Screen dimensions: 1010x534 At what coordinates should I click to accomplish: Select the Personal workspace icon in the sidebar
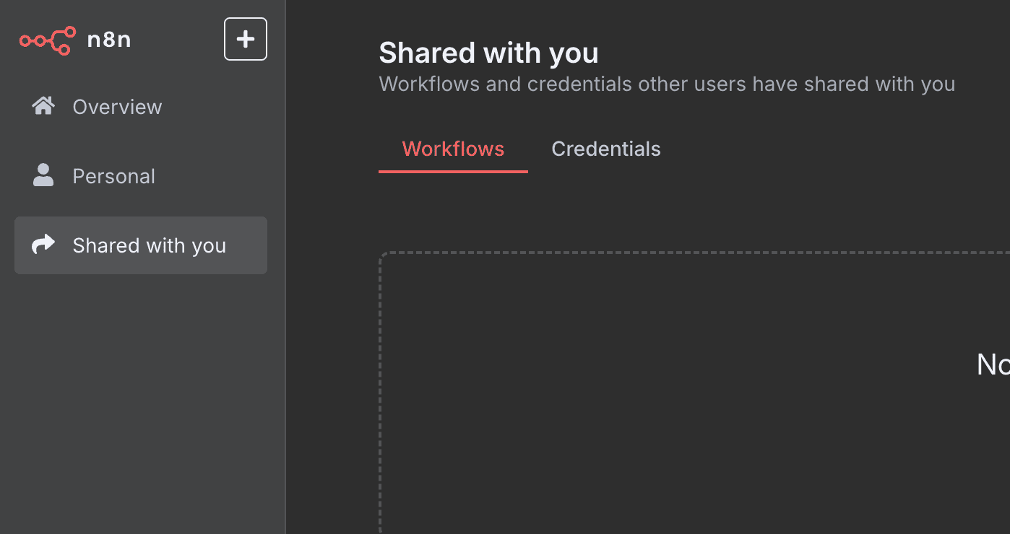43,175
